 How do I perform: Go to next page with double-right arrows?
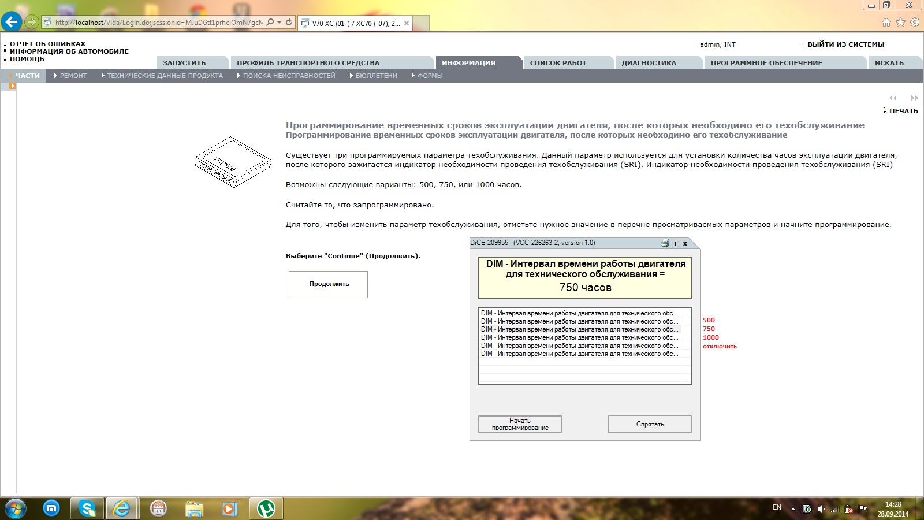pyautogui.click(x=914, y=98)
